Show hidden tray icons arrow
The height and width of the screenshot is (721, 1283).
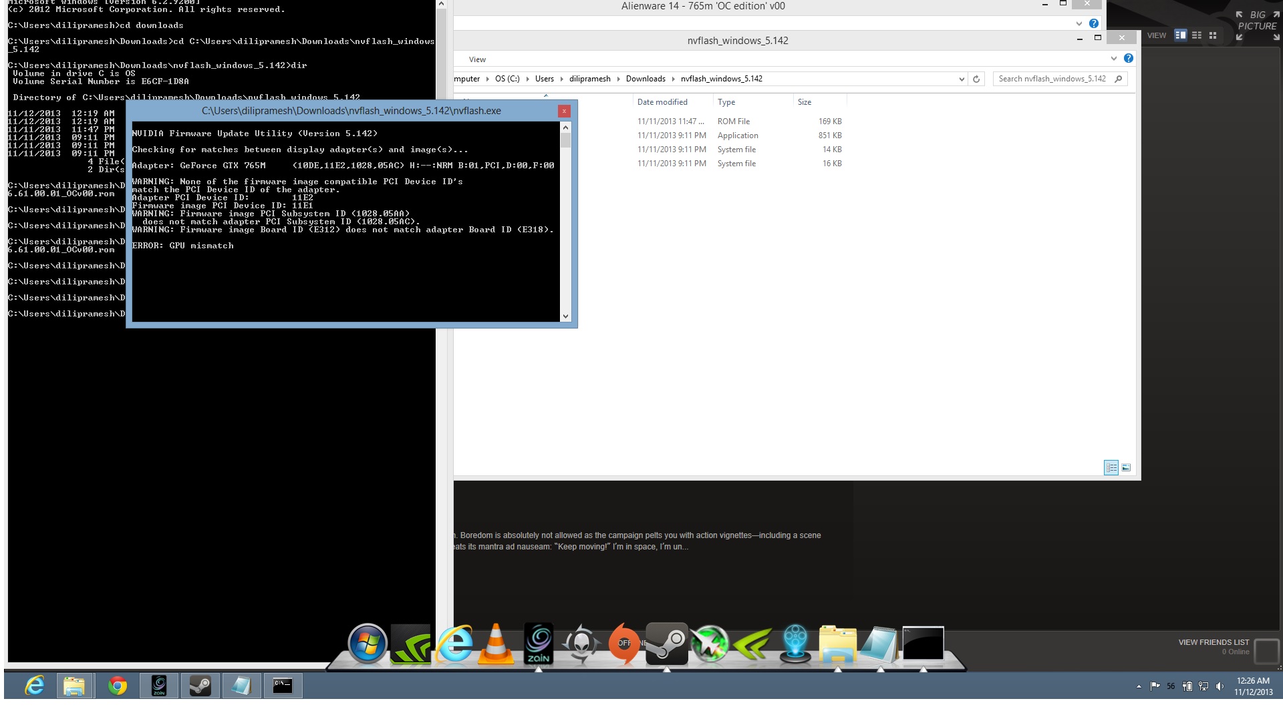pyautogui.click(x=1139, y=686)
